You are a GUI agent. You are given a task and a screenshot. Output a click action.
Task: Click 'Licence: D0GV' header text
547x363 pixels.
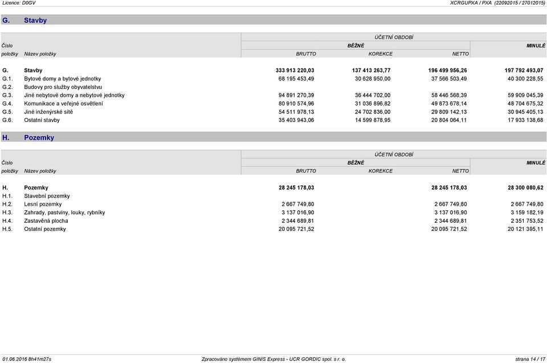(19, 3)
